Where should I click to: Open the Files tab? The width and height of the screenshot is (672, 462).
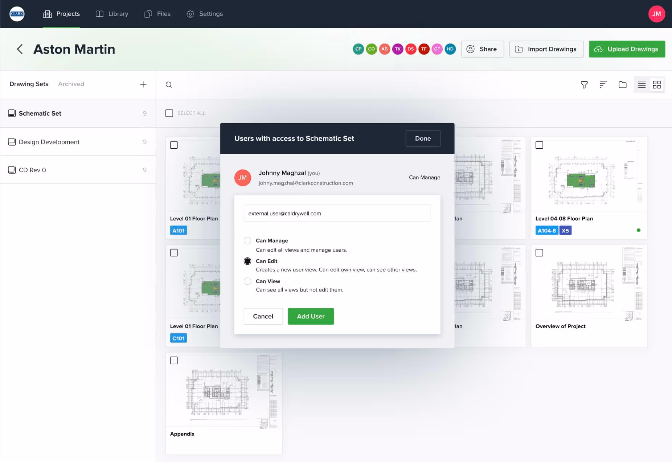157,14
